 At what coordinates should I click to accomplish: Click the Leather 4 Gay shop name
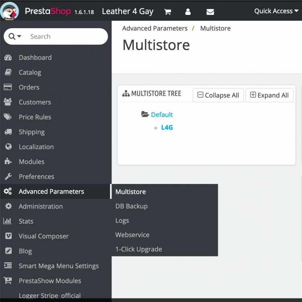pos(128,11)
